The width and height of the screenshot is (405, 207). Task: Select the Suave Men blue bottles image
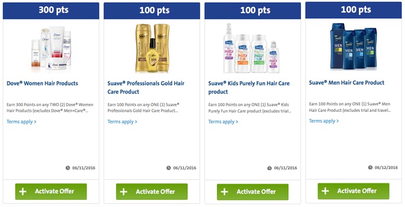point(353,46)
